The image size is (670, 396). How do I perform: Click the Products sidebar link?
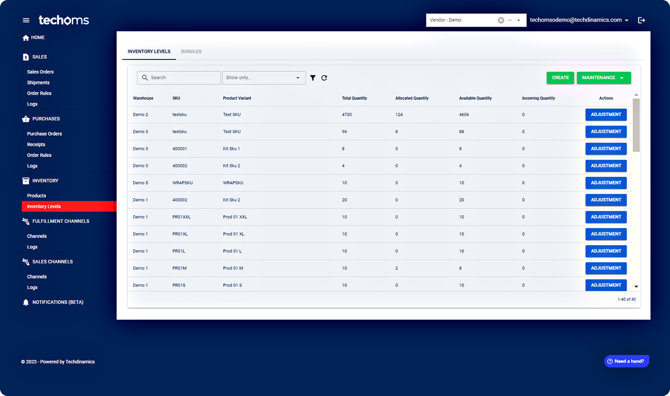coord(36,195)
